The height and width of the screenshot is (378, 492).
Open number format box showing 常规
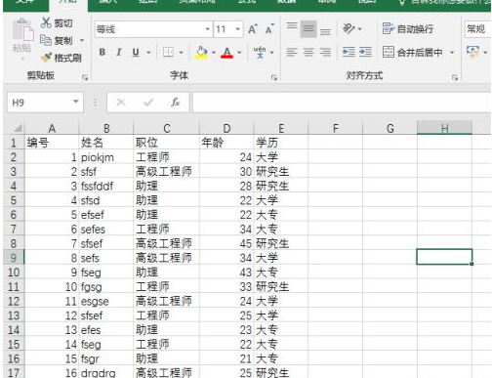(477, 29)
